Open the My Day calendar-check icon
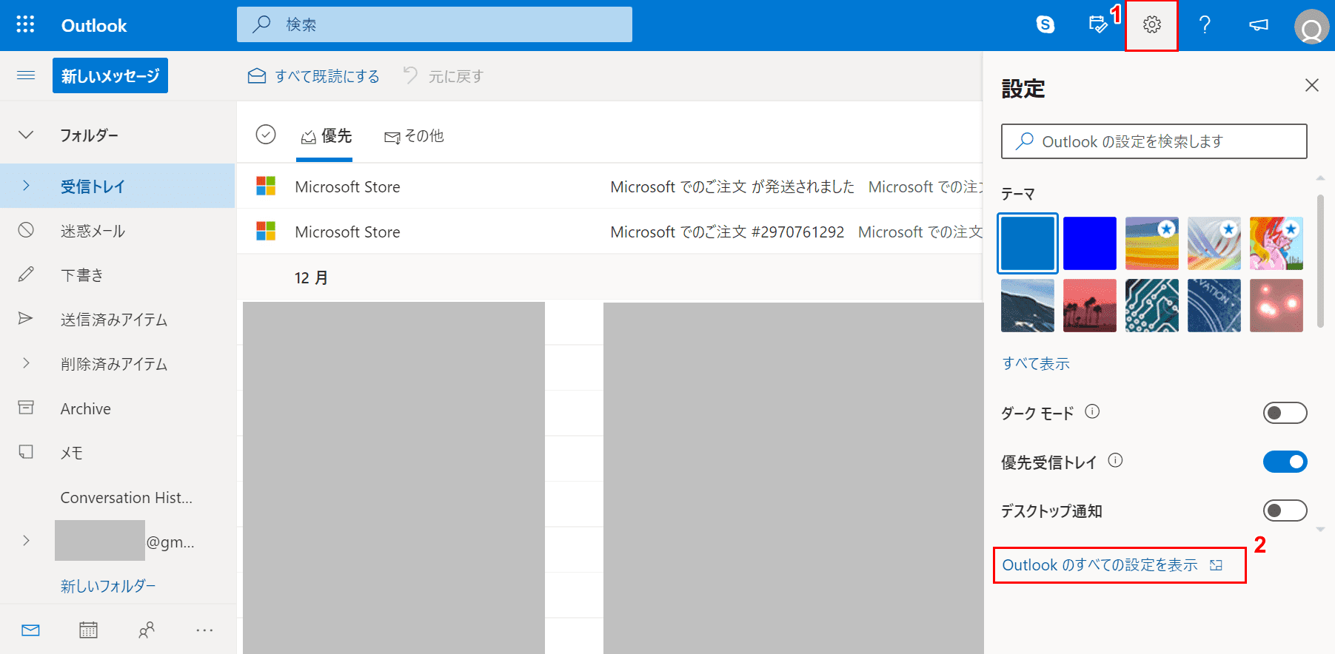 [x=1098, y=25]
